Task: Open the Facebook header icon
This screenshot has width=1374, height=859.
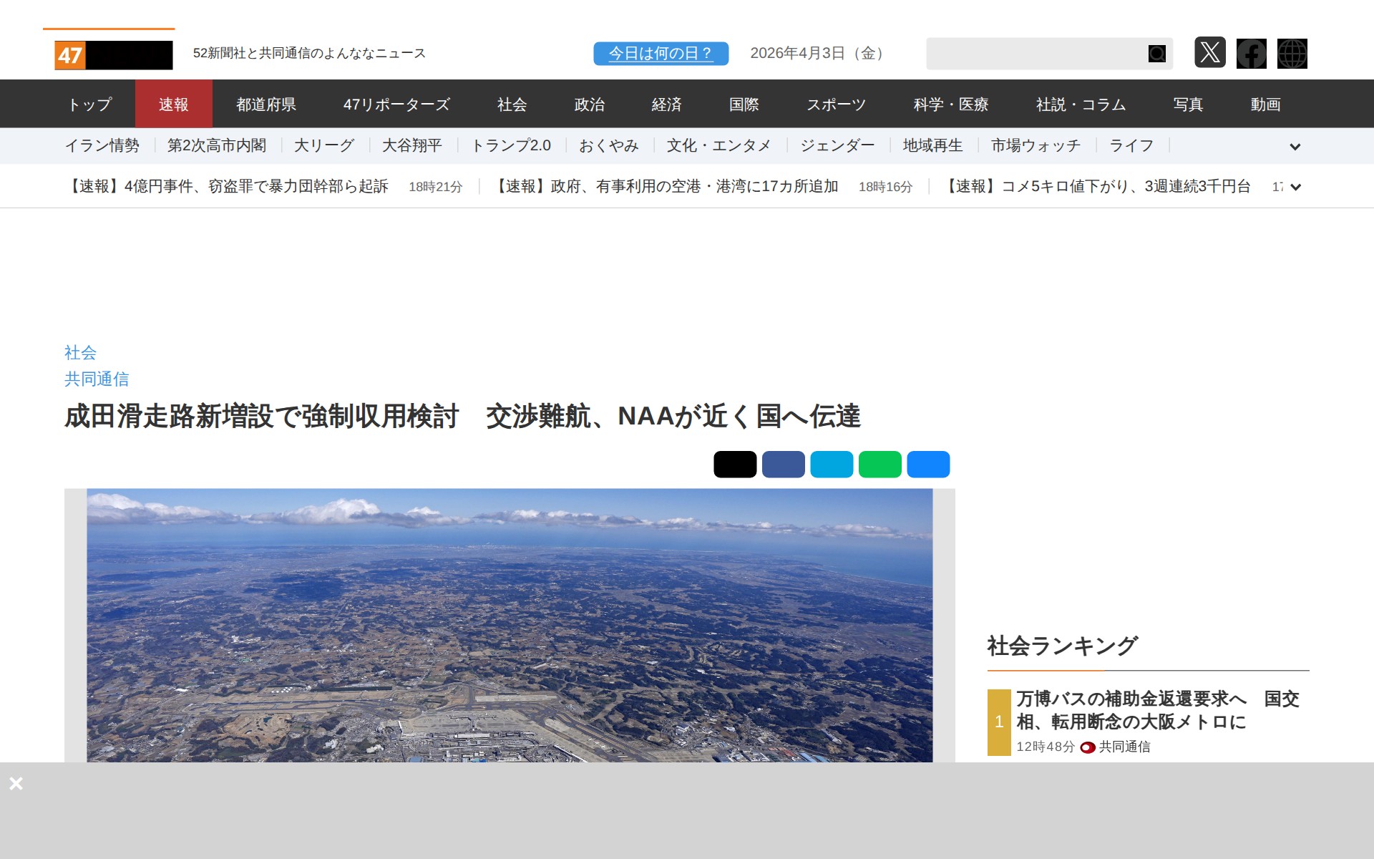Action: point(1251,54)
